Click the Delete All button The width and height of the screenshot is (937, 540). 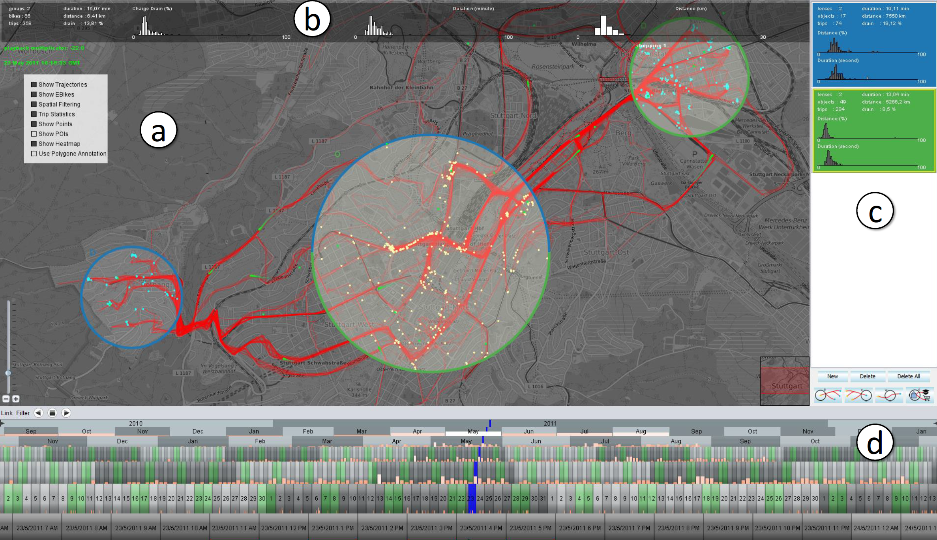(909, 376)
